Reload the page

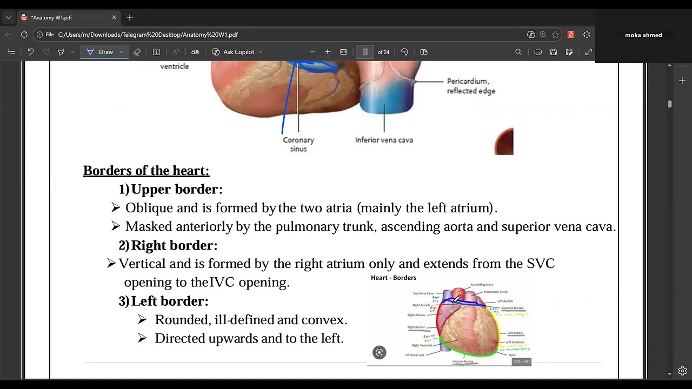24,35
